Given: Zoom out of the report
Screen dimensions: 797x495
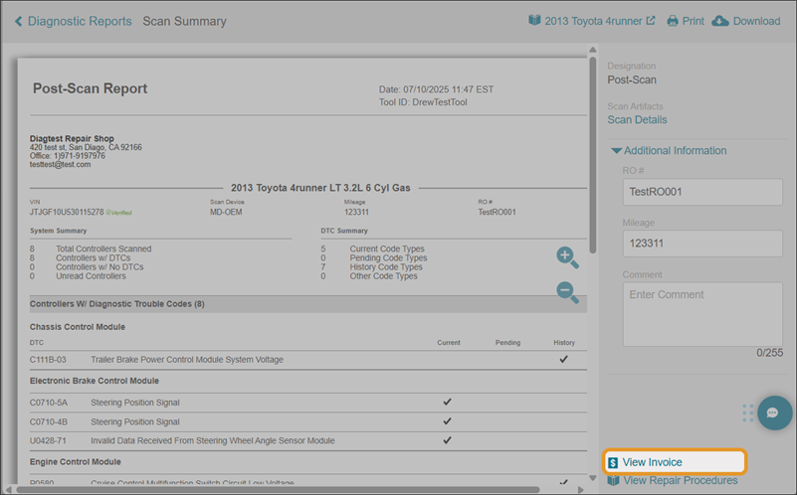Looking at the screenshot, I should point(567,292).
